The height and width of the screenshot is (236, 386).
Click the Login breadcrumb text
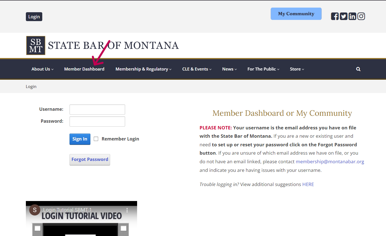[31, 87]
